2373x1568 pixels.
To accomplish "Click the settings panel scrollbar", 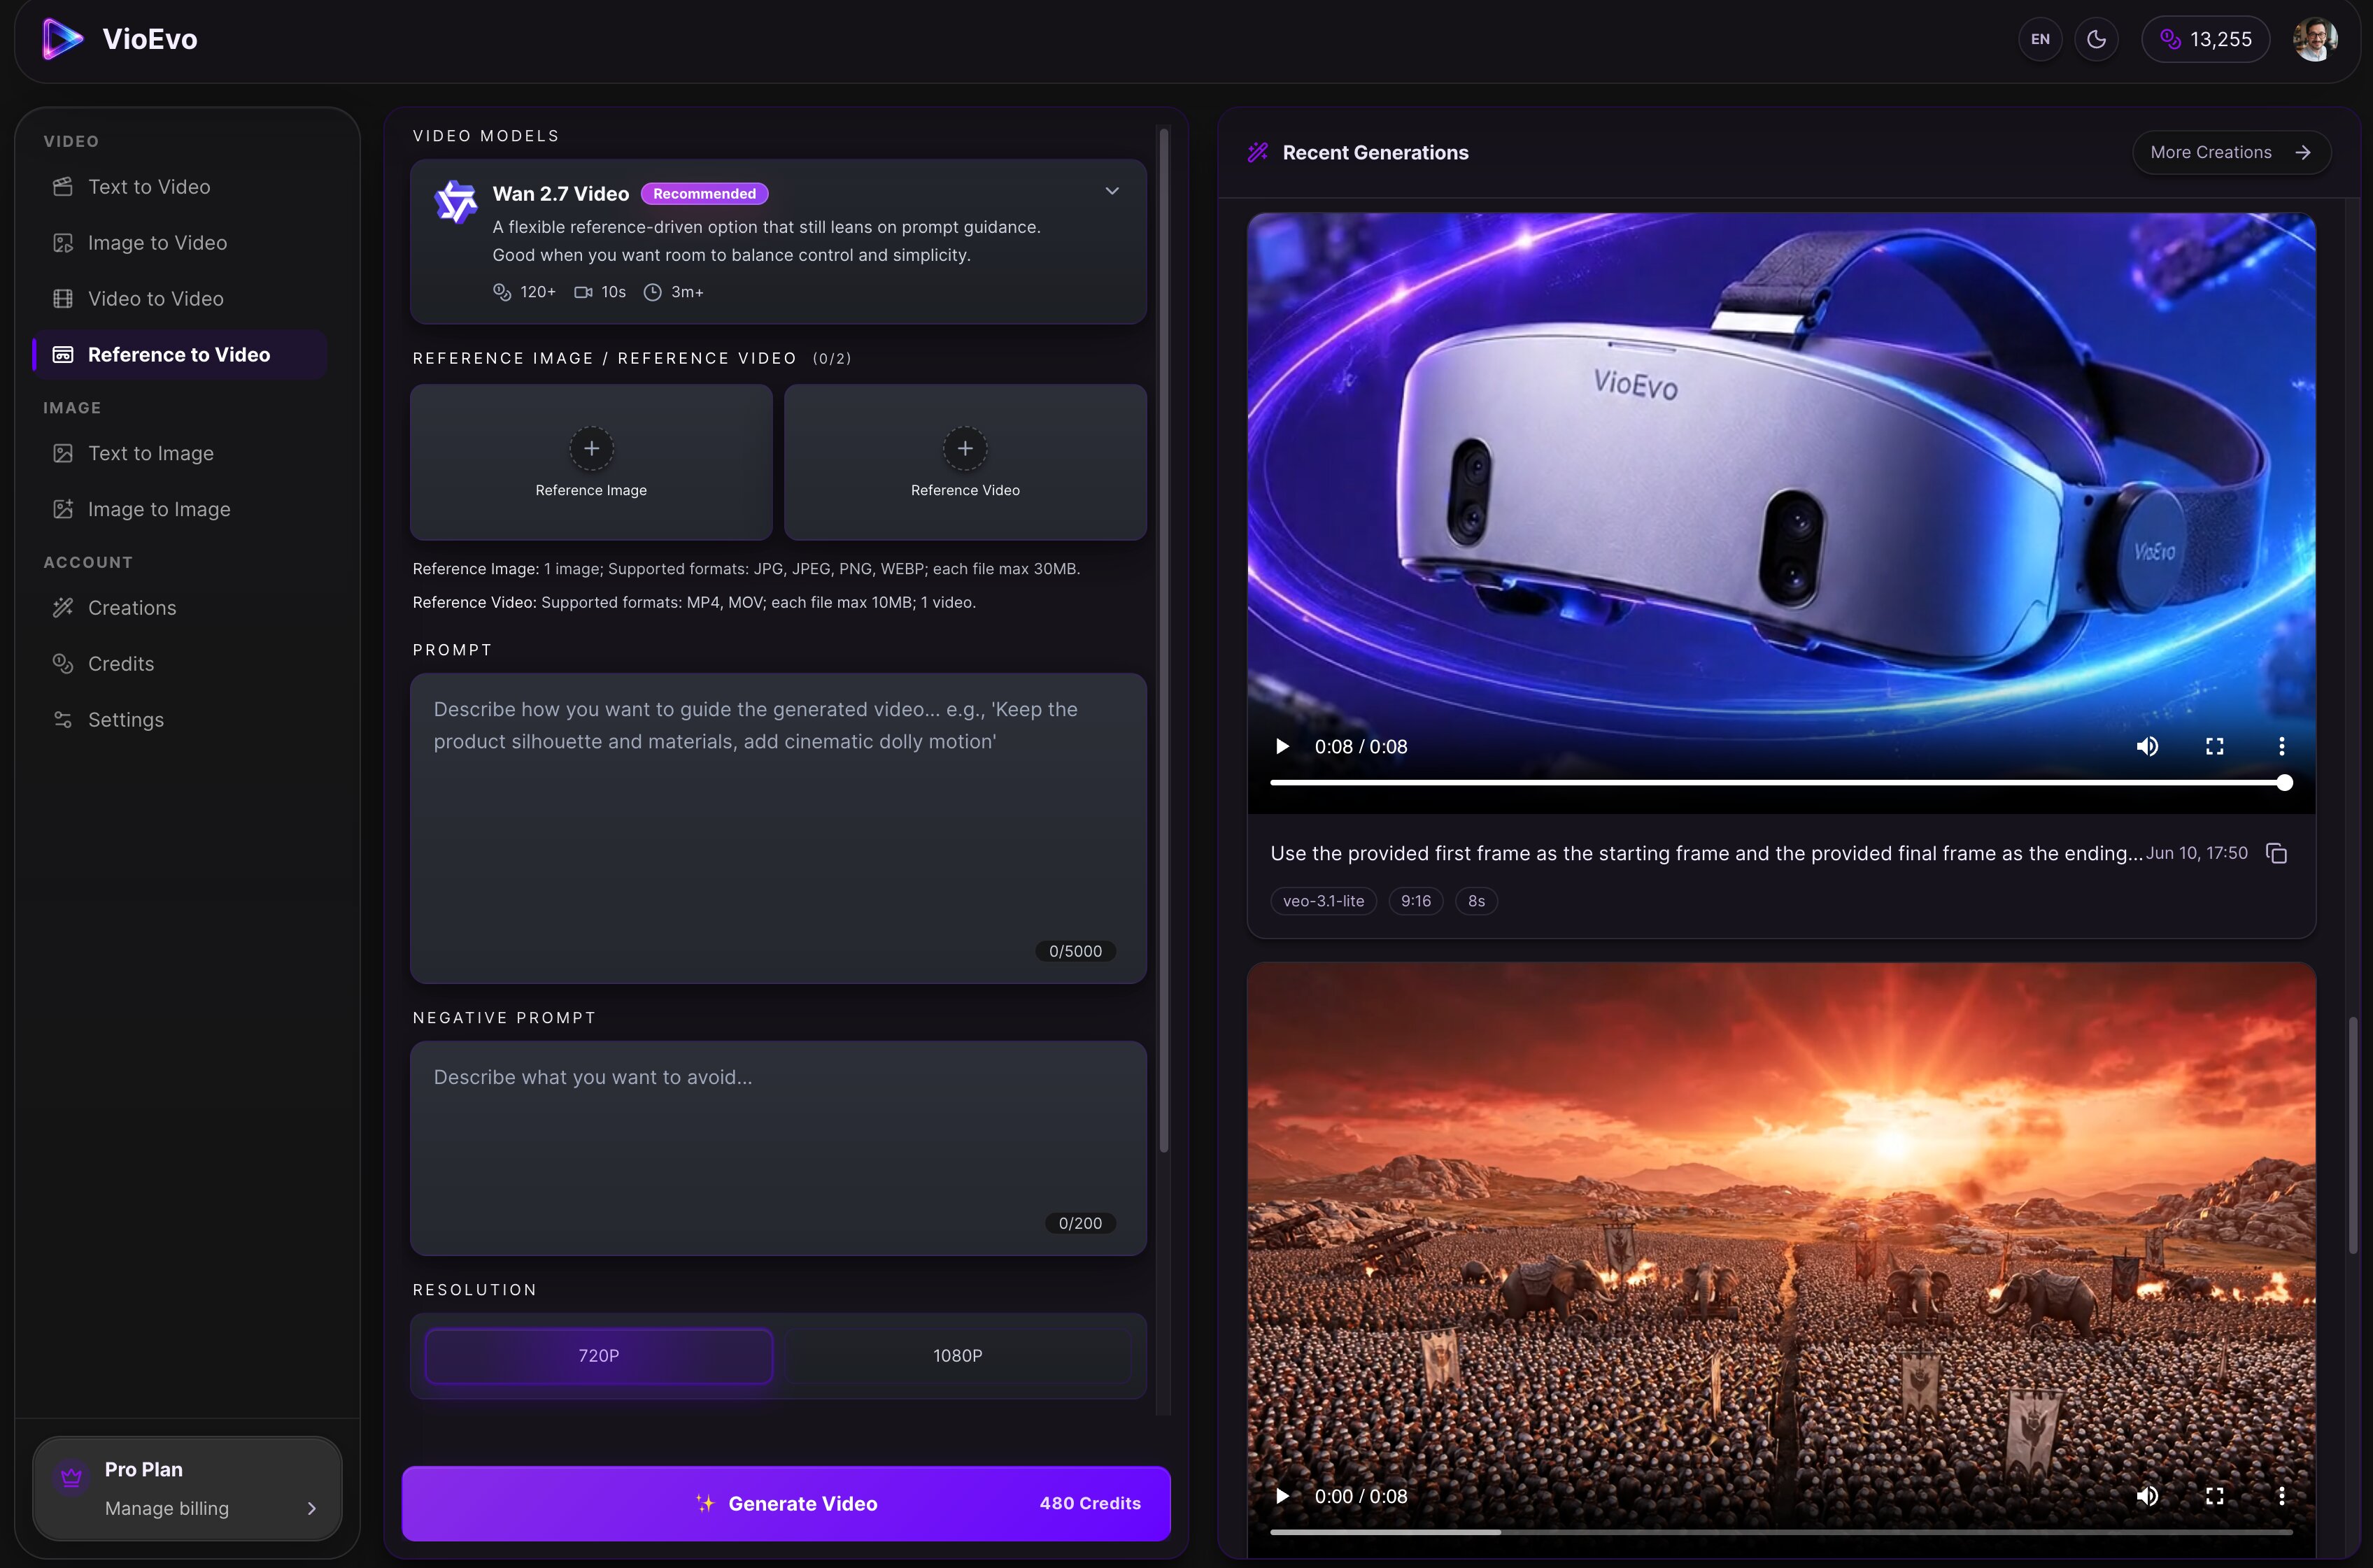I will point(1163,640).
